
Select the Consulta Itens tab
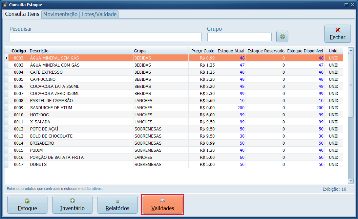pos(22,14)
